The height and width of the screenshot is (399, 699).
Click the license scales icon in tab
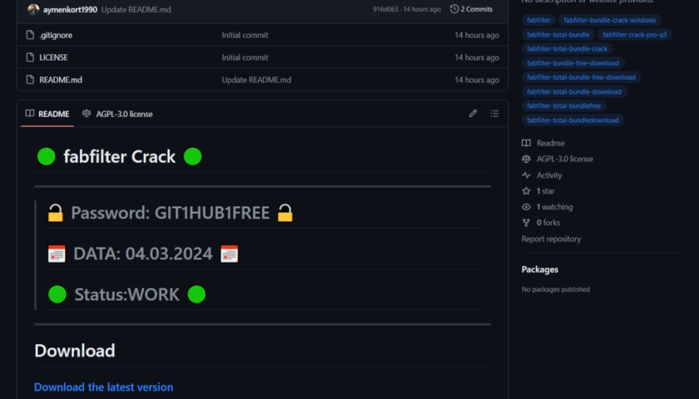pyautogui.click(x=87, y=114)
